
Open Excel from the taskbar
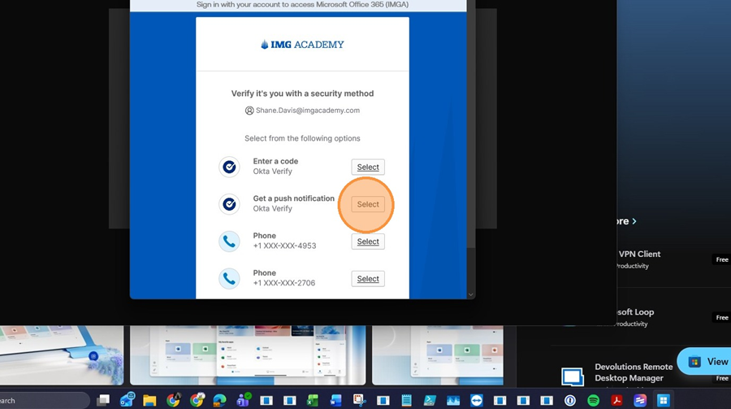313,400
